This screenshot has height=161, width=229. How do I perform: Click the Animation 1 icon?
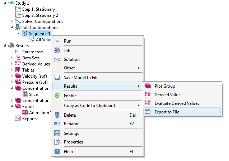pyautogui.click(x=25, y=112)
